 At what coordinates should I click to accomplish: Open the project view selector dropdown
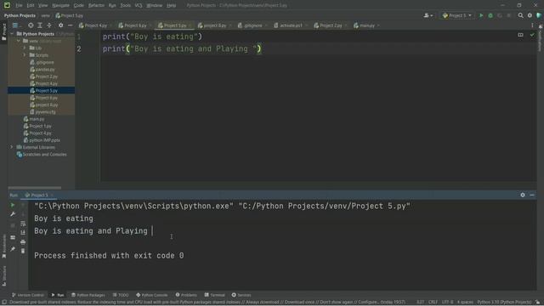click(16, 25)
